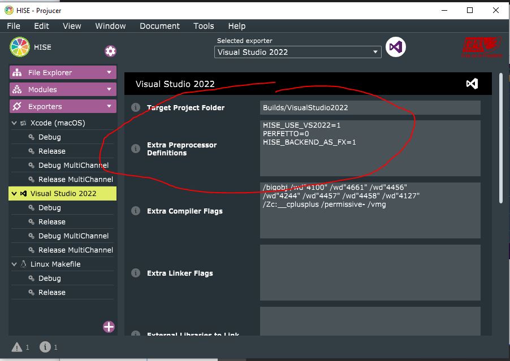Collapse the Visual Studio 2022 tree node
Image resolution: width=510 pixels, height=361 pixels.
point(14,194)
